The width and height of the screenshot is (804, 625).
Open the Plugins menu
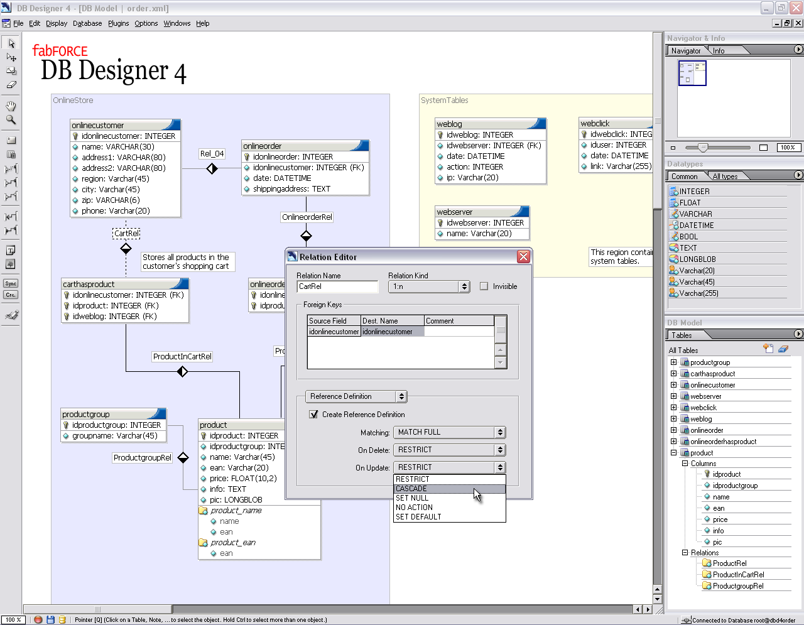(118, 23)
